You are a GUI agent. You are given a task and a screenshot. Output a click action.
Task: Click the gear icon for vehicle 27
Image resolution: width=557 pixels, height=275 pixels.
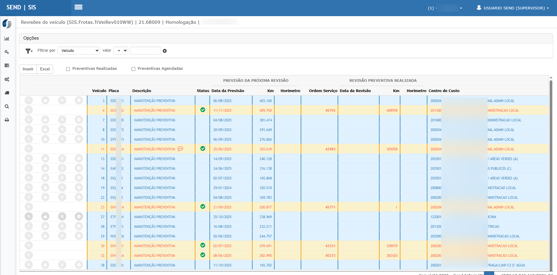pos(79,217)
